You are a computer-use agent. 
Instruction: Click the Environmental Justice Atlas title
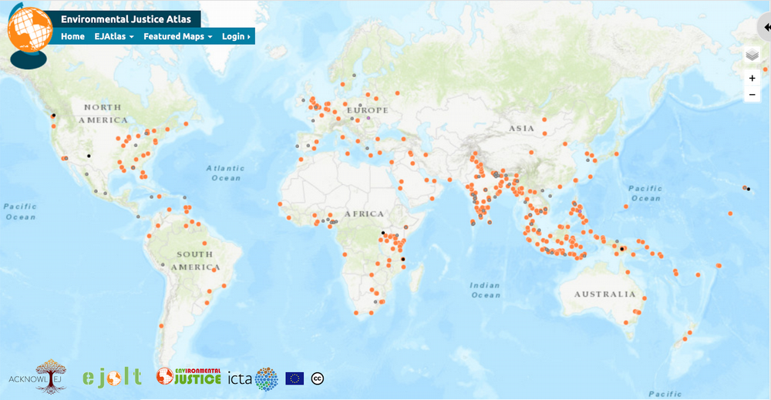point(126,19)
